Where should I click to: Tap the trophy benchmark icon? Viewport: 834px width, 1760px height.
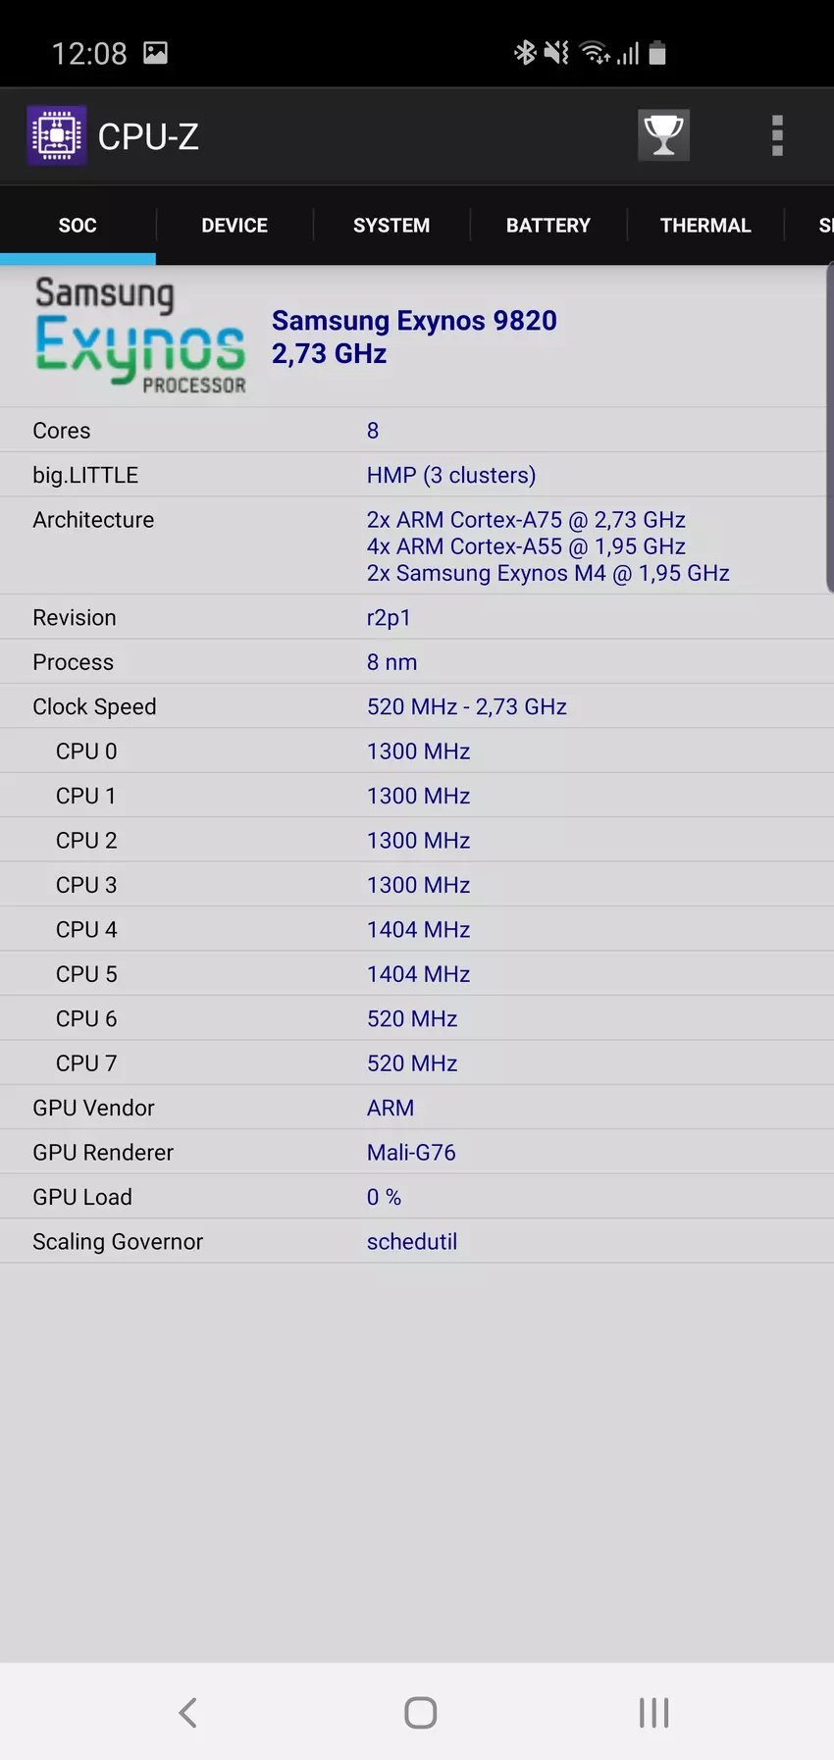(x=663, y=135)
